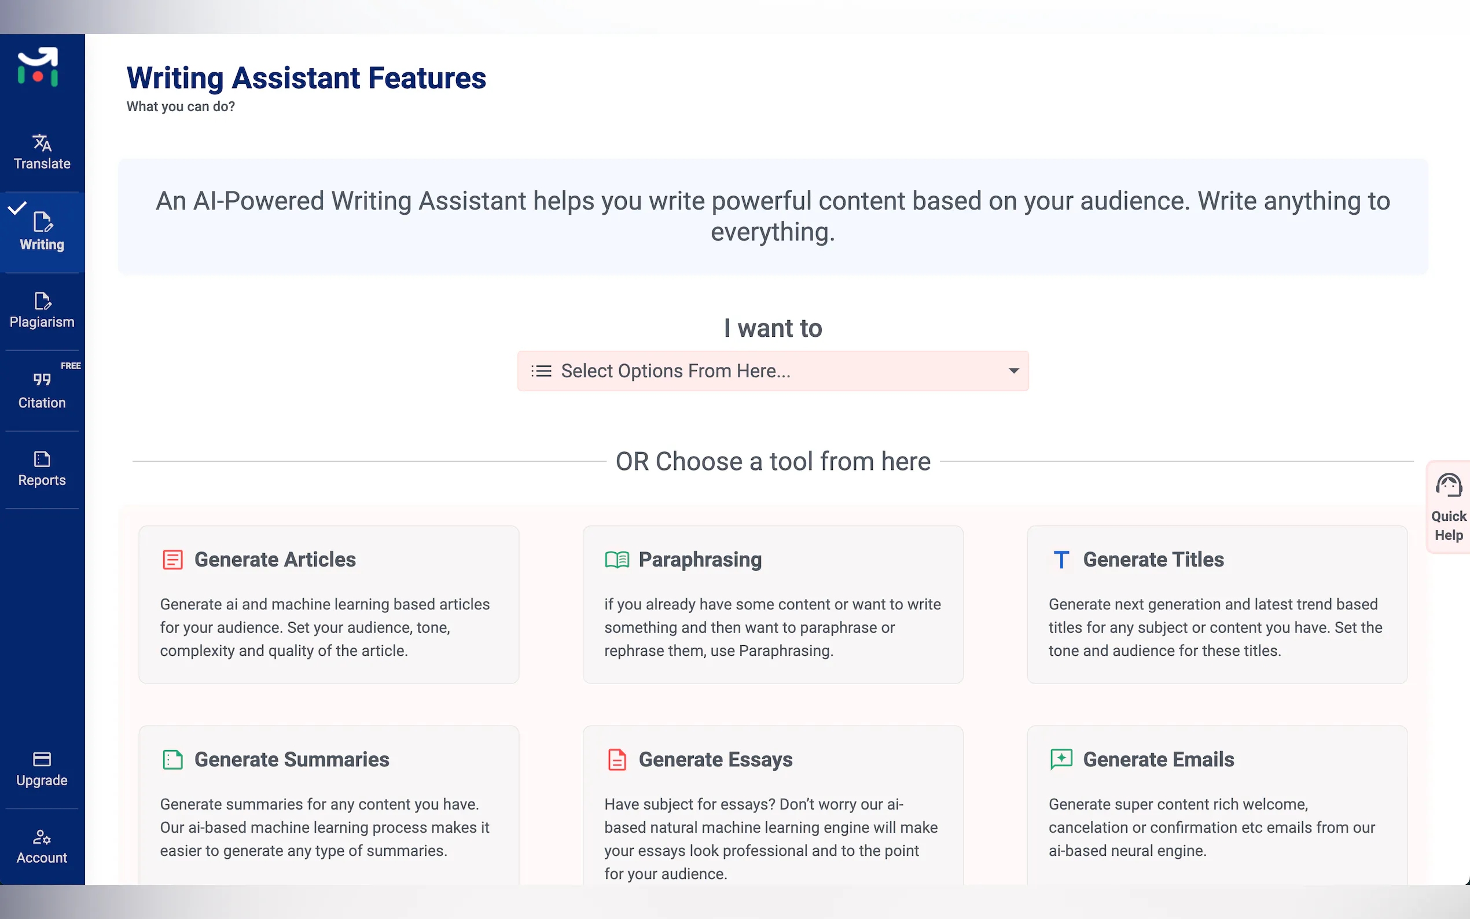Click the Generate Emails chat icon

[1061, 759]
